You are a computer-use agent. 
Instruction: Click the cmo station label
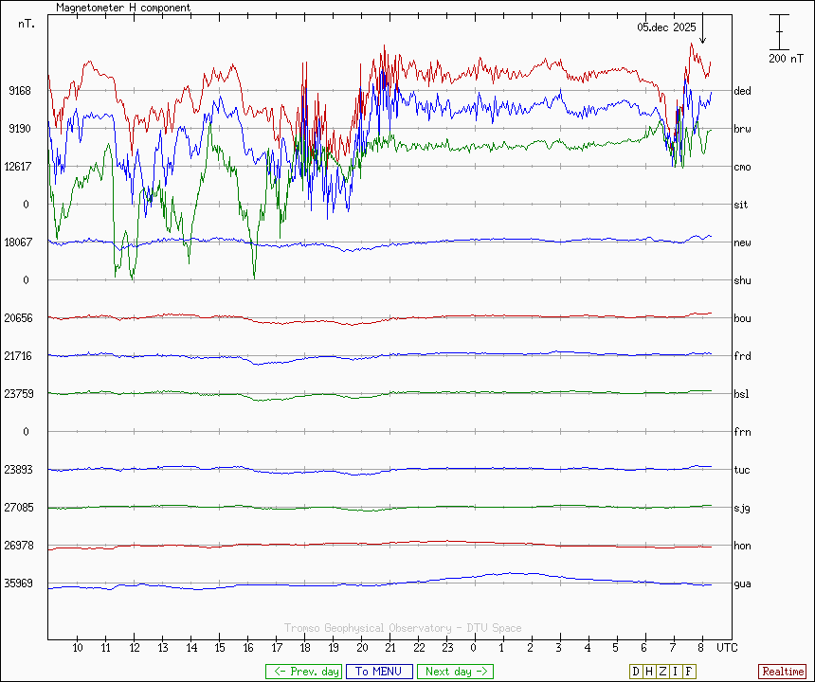point(742,167)
